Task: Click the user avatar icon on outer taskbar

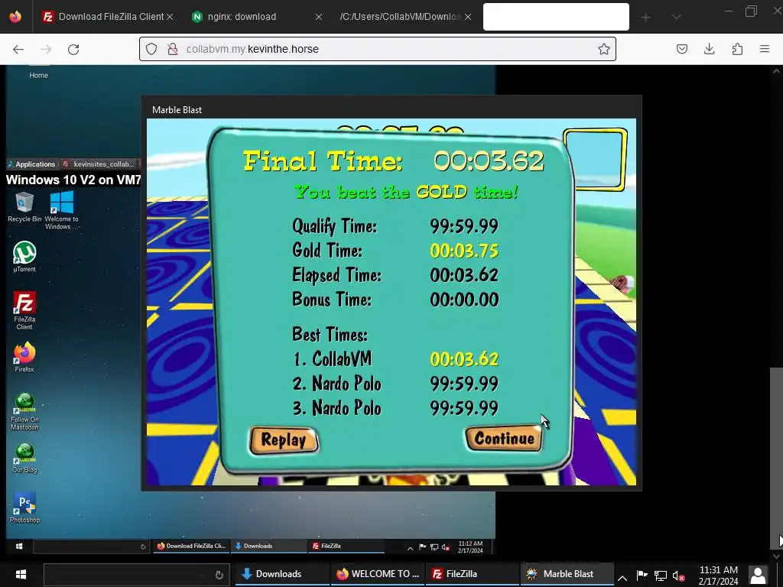Action: [x=758, y=575]
